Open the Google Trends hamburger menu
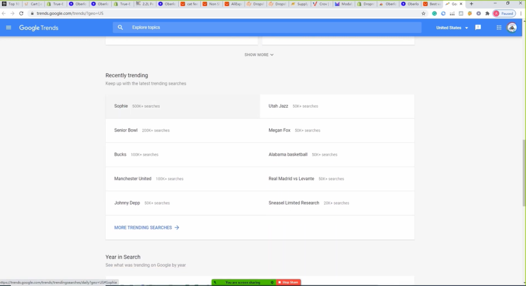The image size is (526, 286). pyautogui.click(x=8, y=28)
